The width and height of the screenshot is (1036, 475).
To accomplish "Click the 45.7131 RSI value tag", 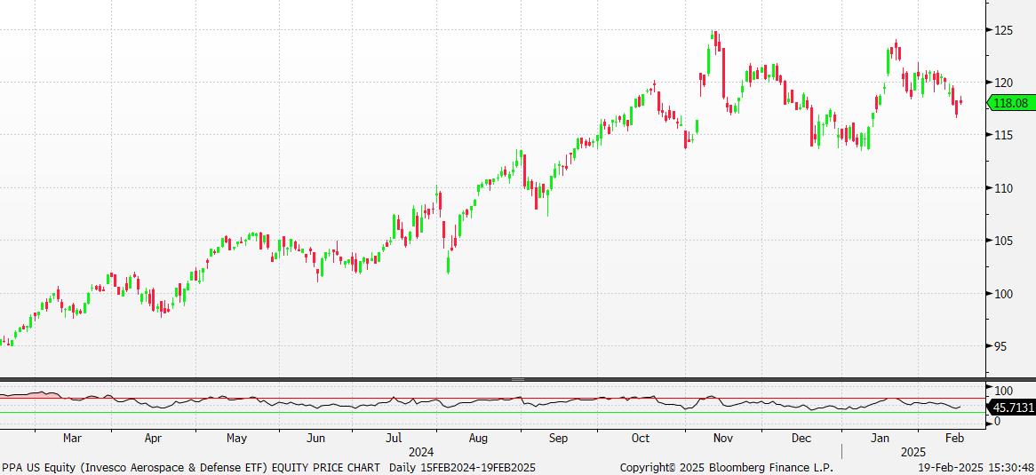I will 1010,408.
